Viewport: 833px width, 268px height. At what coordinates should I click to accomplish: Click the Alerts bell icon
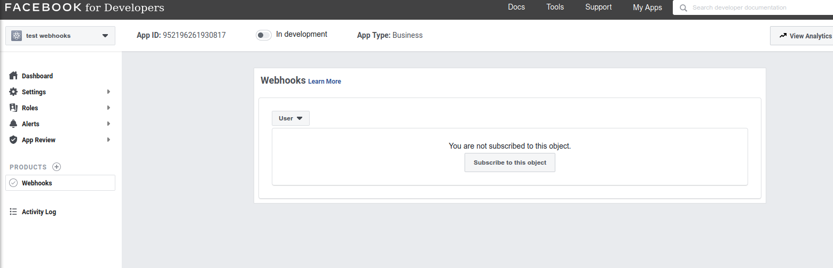pos(14,124)
